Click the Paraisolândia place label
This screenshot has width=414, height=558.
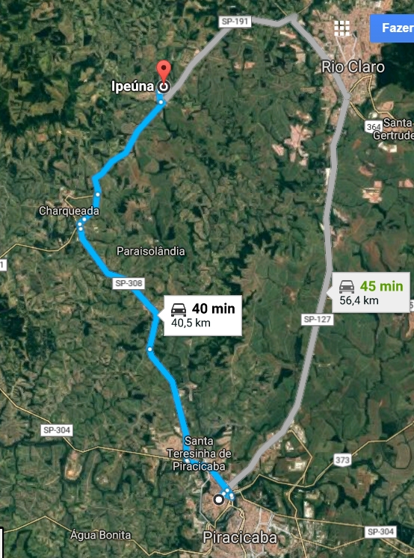point(151,251)
